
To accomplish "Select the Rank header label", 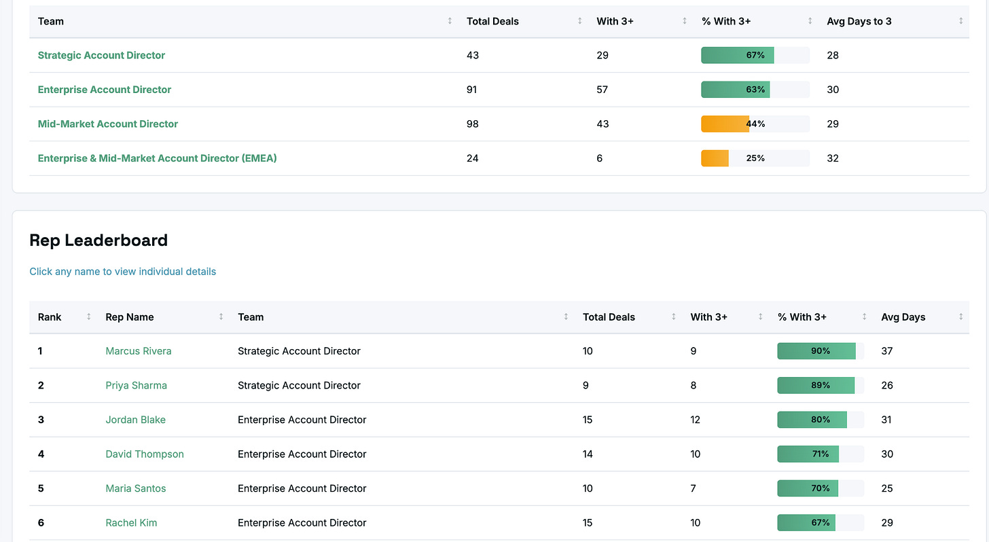I will coord(50,317).
